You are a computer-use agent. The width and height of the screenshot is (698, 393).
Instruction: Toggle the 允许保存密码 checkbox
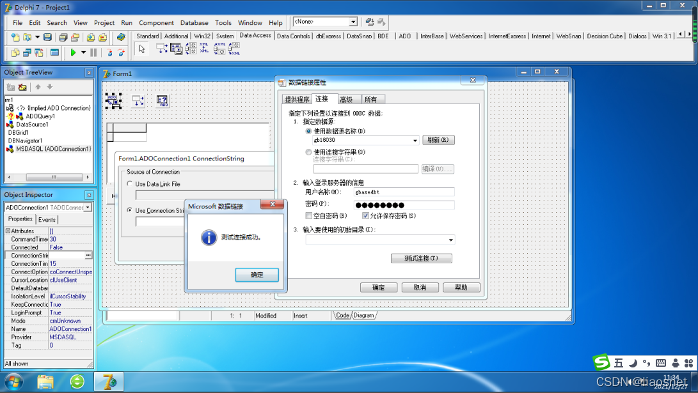point(365,215)
